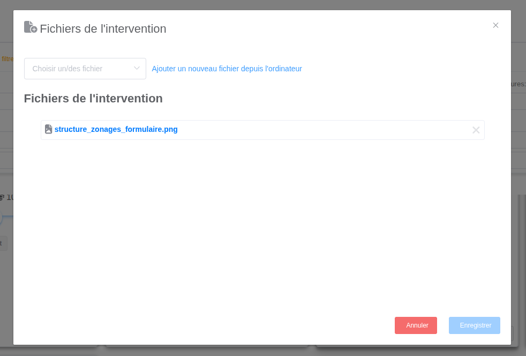Open the structure_zonages_formulaire.png file link

[116, 129]
